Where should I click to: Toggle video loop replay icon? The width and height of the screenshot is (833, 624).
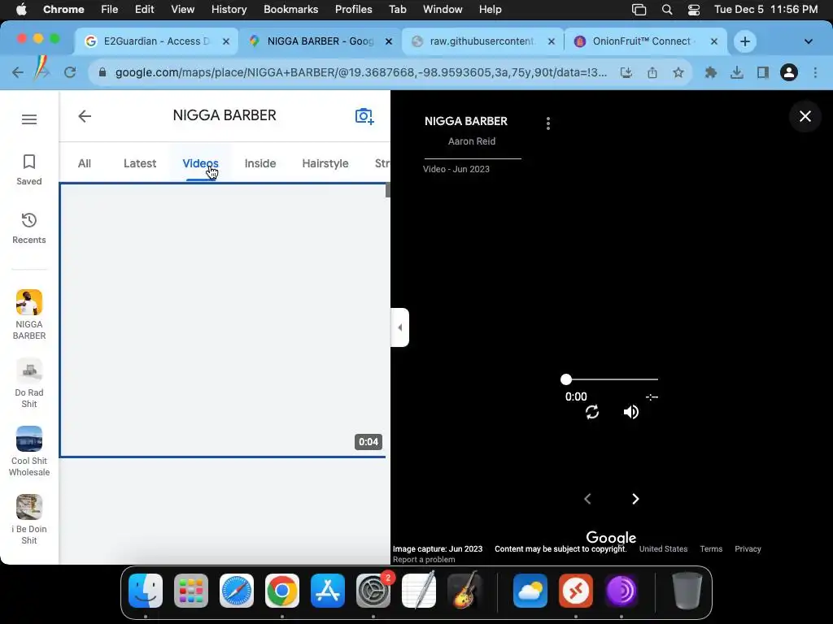click(x=592, y=412)
